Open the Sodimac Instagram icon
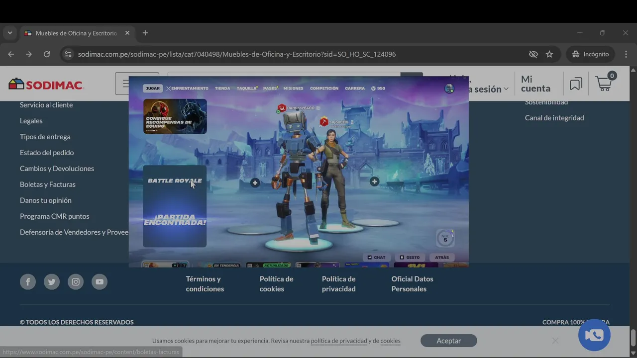 [76, 282]
